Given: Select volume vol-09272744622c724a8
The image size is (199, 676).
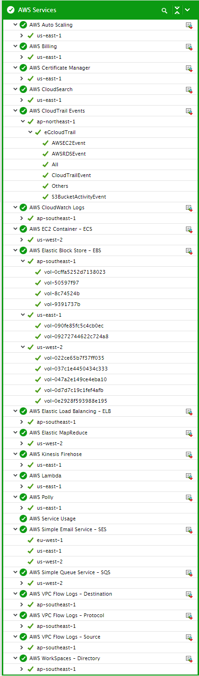Looking at the screenshot, I should pyautogui.click(x=76, y=336).
